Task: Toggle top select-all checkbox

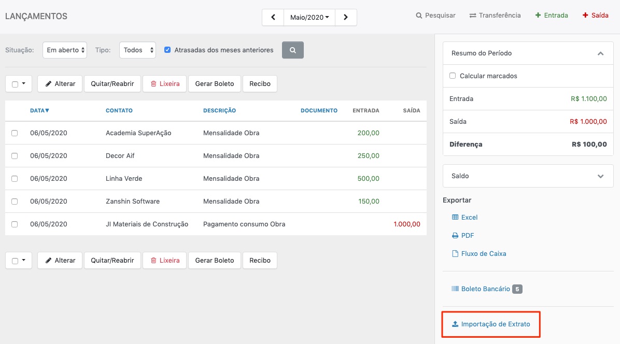Action: click(15, 84)
